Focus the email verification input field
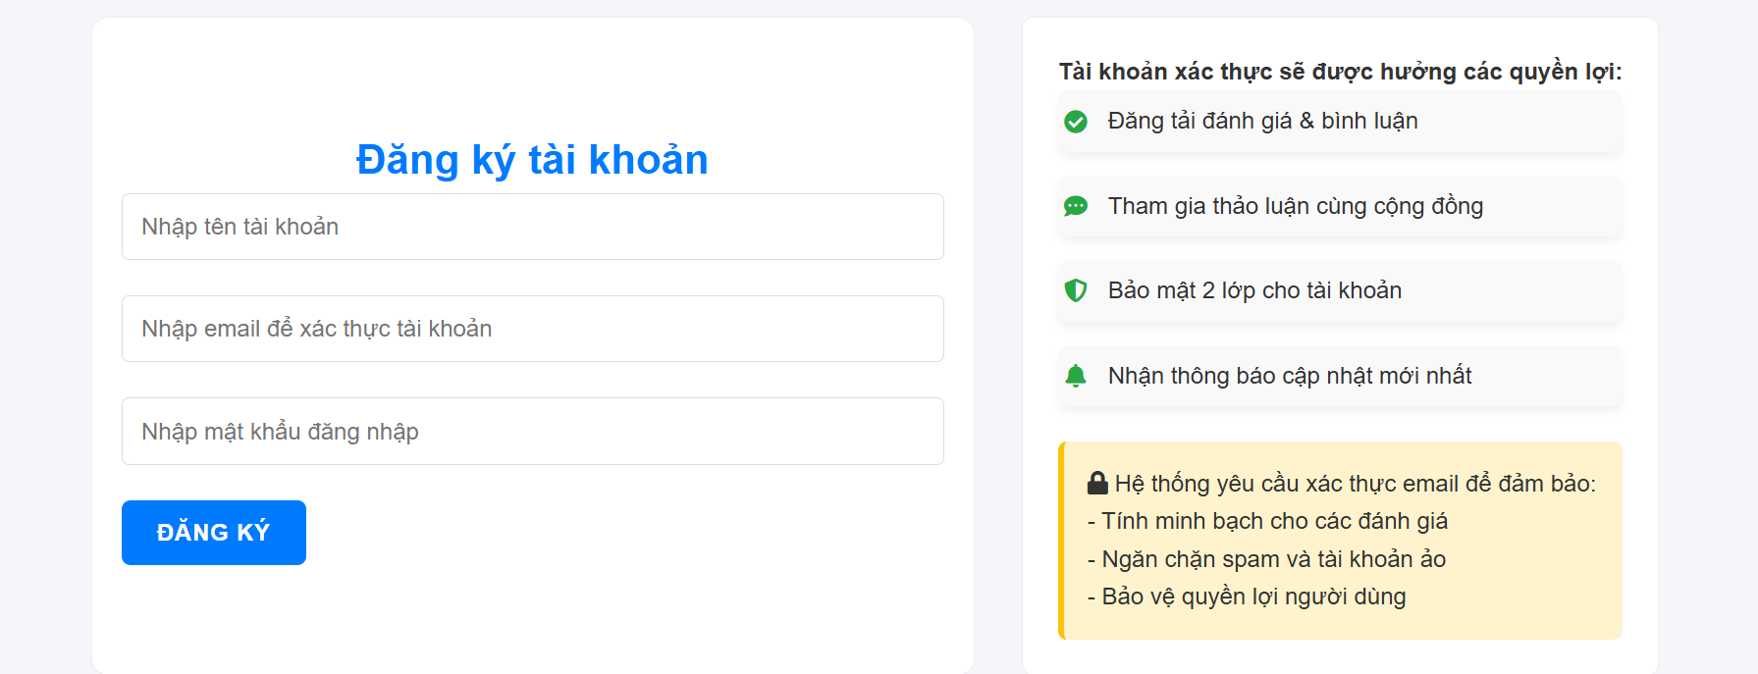 pos(533,329)
